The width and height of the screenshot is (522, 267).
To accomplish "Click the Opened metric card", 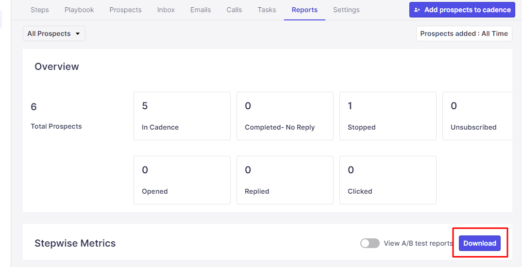I will tap(182, 180).
